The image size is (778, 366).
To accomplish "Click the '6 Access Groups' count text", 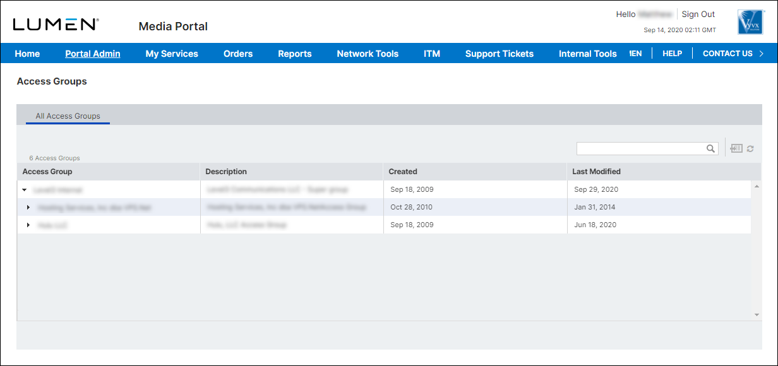I will pos(55,158).
